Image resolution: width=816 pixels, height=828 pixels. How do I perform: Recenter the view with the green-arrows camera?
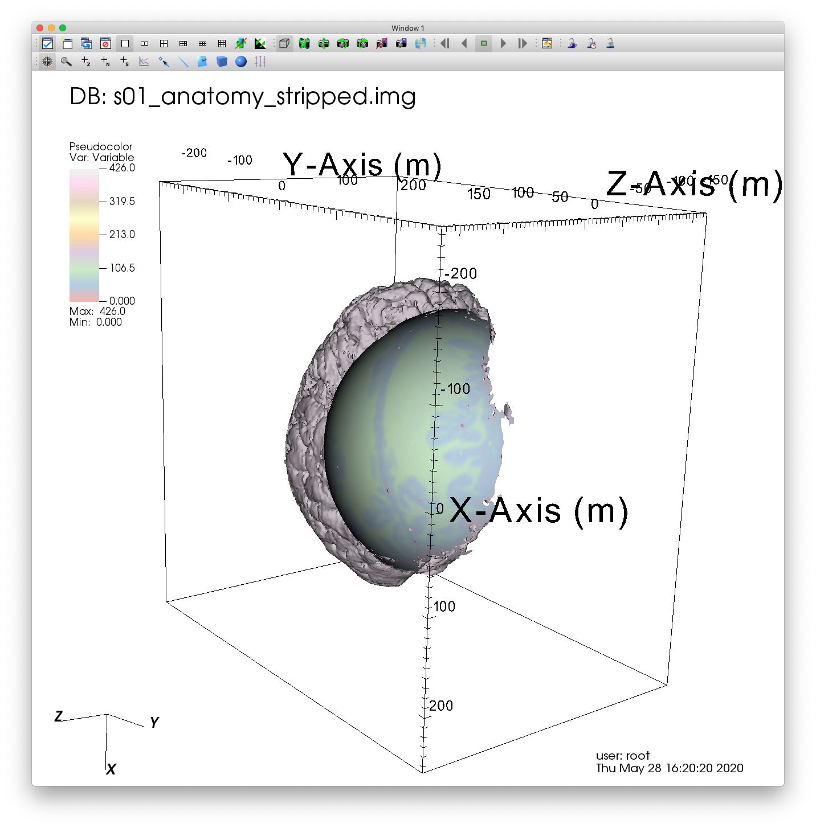pos(324,43)
